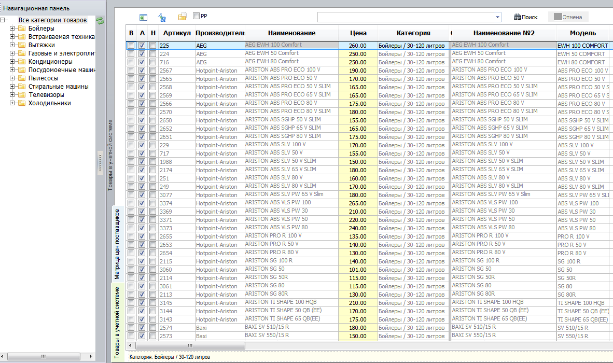
Task: Select the Встраиваемая техника folder icon
Action: (22, 37)
